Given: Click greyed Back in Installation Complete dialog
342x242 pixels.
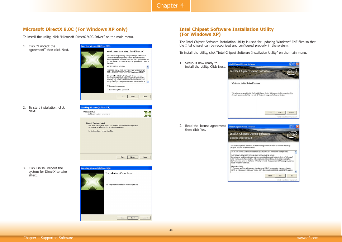Looking at the screenshot, I should click(x=122, y=218).
